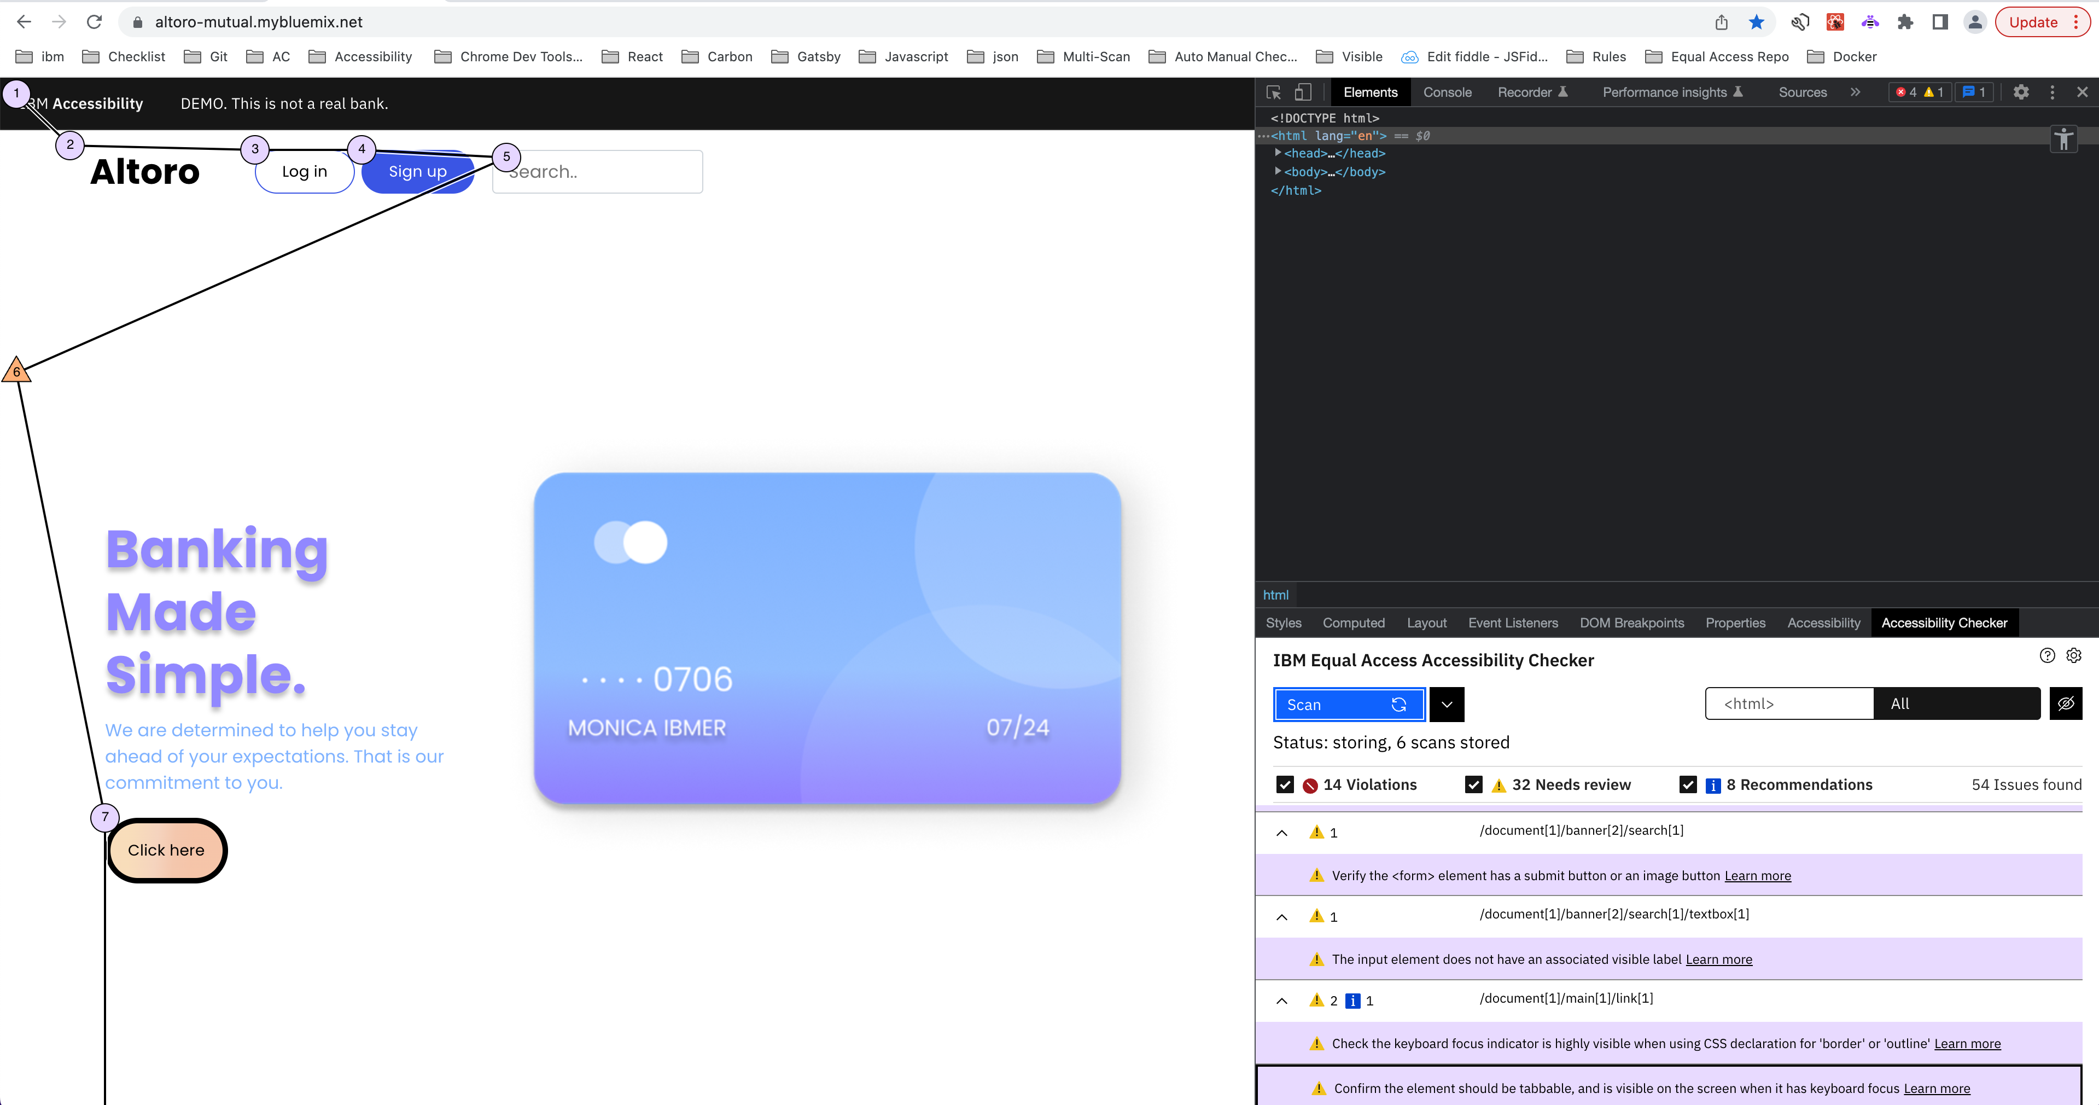Click the Sign up button
Viewport: 2099px width, 1105px height.
click(x=418, y=171)
